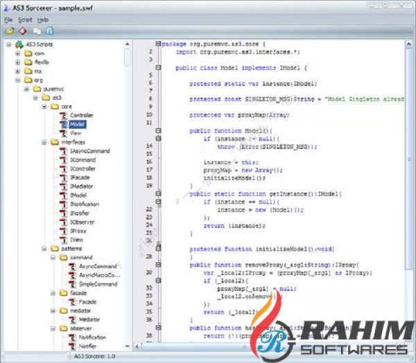Click the IAsyncCommand interface icon
Image resolution: width=416 pixels, height=363 pixels.
click(64, 151)
